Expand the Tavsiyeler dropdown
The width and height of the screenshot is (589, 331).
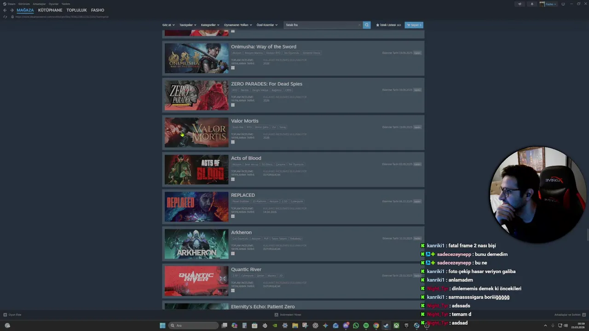tap(188, 25)
